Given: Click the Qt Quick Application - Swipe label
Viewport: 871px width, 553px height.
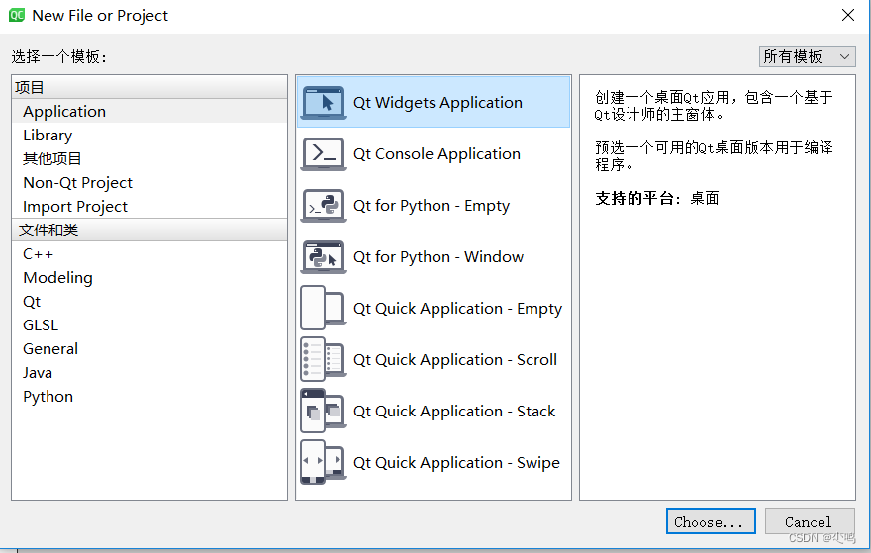Looking at the screenshot, I should click(456, 463).
